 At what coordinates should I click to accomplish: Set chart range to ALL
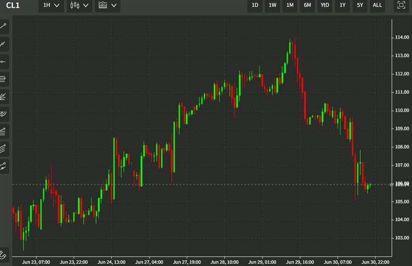[x=377, y=5]
